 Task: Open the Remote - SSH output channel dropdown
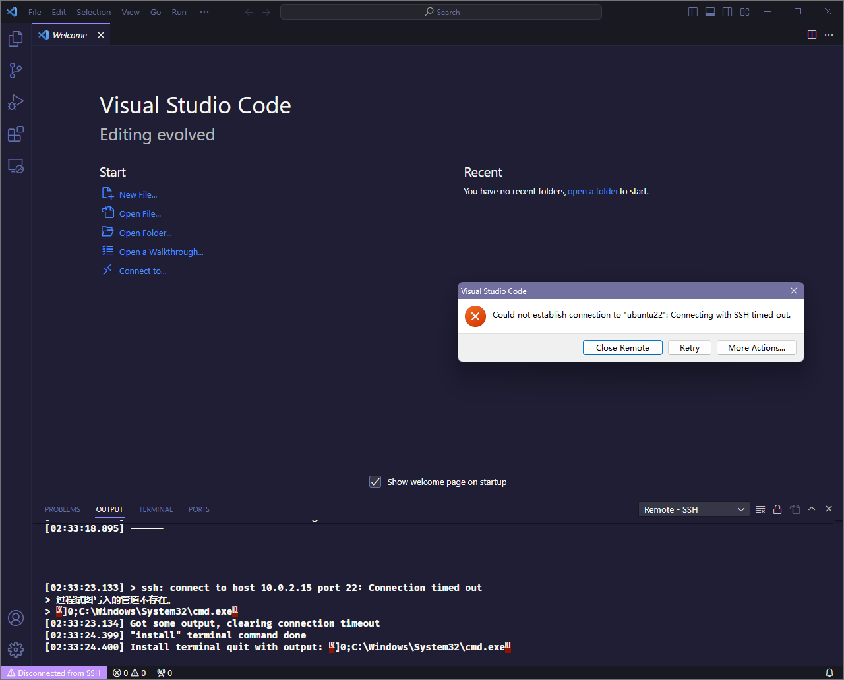(694, 509)
